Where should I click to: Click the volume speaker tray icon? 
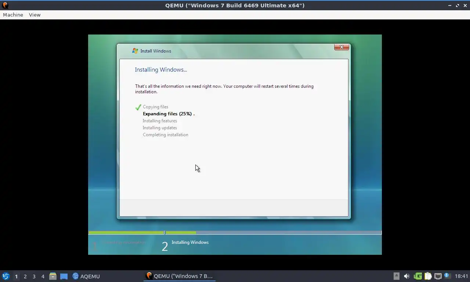pos(407,276)
